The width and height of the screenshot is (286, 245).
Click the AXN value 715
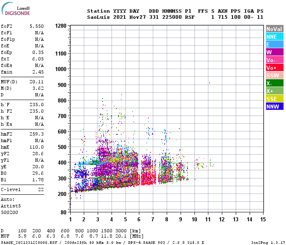tap(223, 17)
